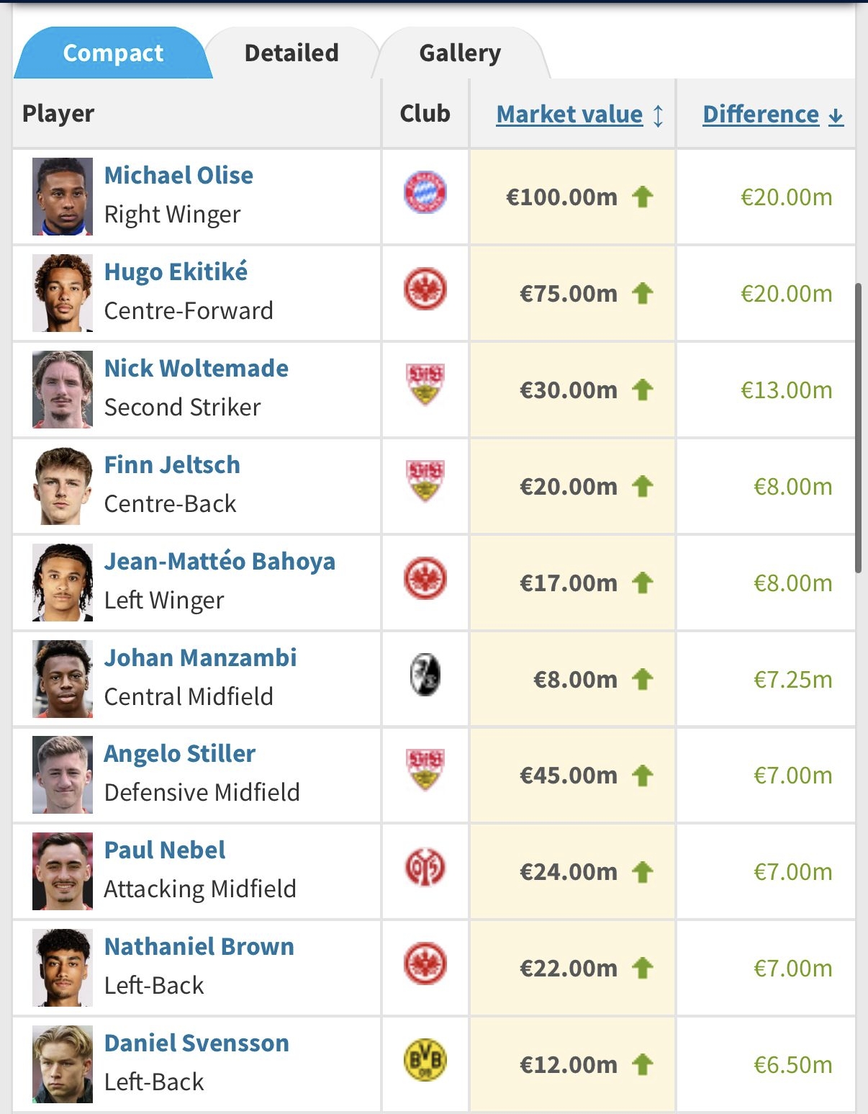Click Mainz 05 crest beside Paul Nebel
This screenshot has width=868, height=1114.
tap(425, 868)
